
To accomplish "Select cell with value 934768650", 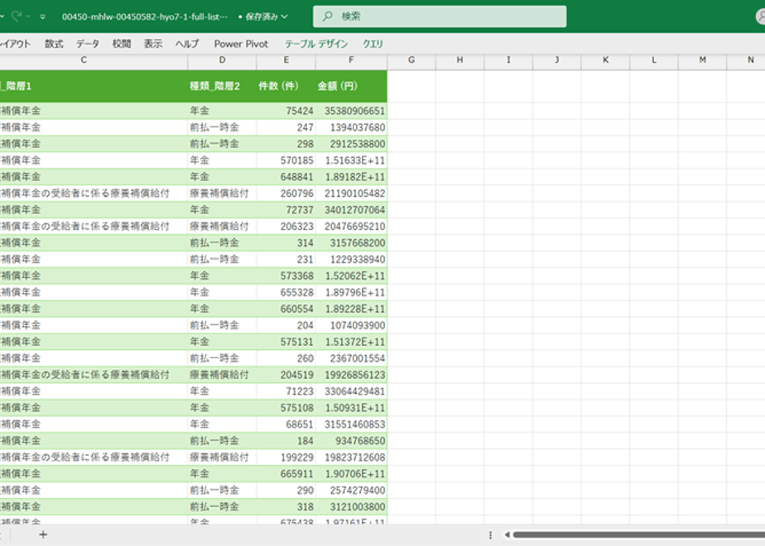I will 351,441.
